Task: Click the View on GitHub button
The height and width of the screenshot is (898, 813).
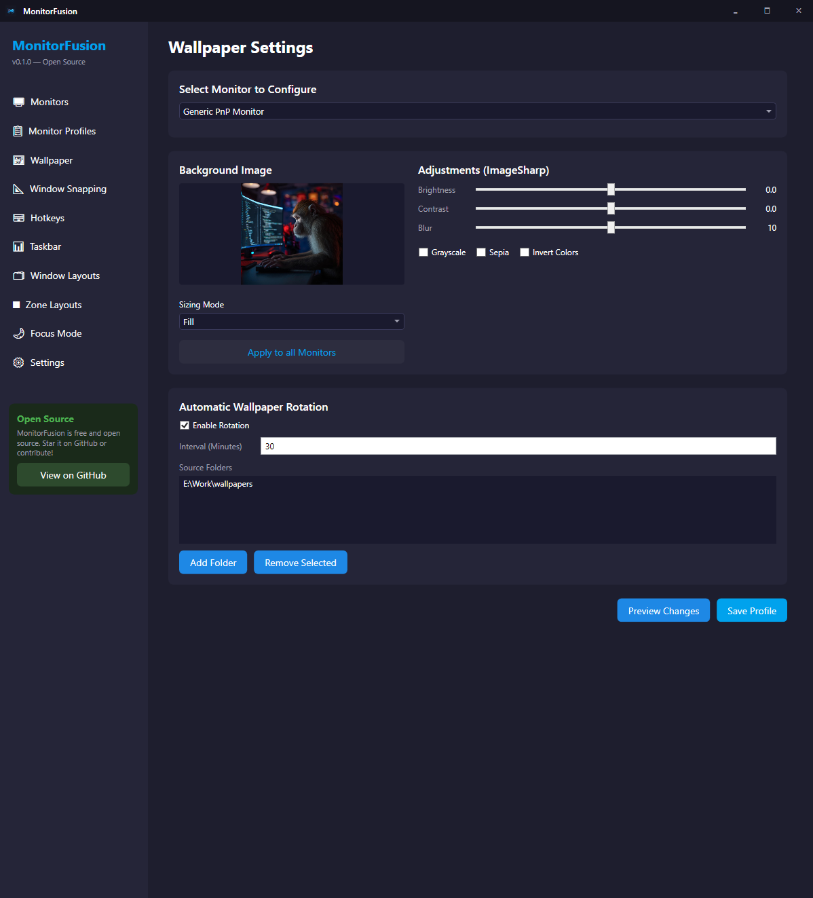Action: (x=73, y=474)
